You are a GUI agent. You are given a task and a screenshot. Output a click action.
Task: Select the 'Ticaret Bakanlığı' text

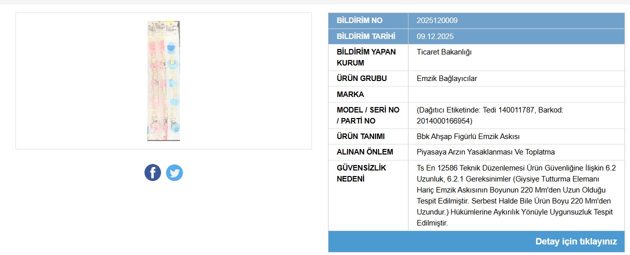(x=444, y=52)
